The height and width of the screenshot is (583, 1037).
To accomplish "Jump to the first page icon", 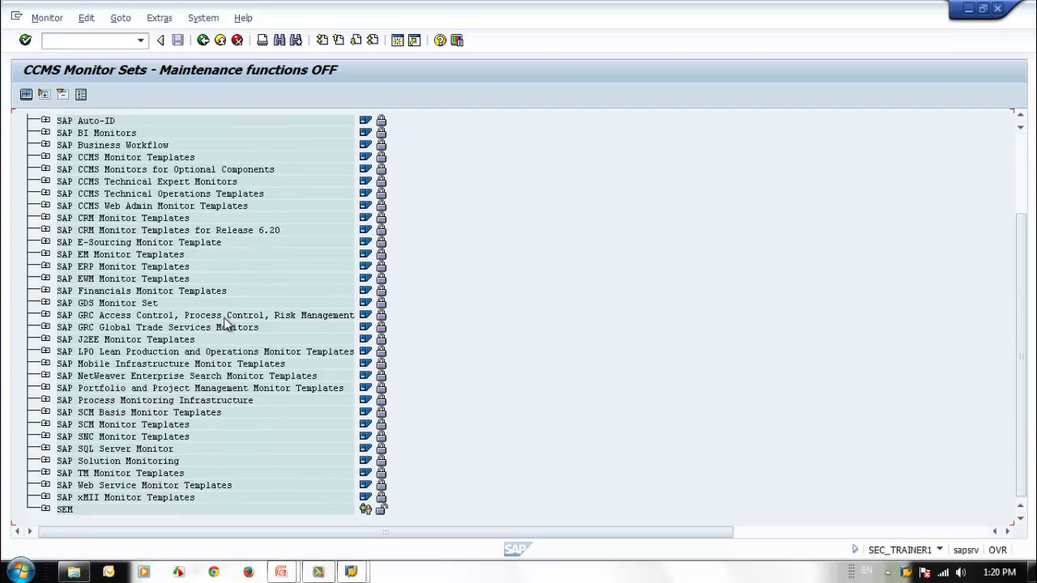I will [x=322, y=40].
